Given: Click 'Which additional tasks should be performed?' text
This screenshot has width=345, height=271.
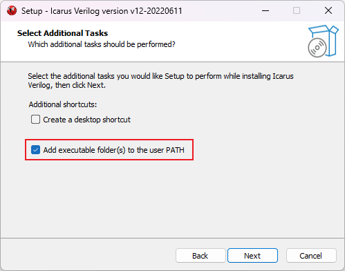Looking at the screenshot, I should coord(102,44).
